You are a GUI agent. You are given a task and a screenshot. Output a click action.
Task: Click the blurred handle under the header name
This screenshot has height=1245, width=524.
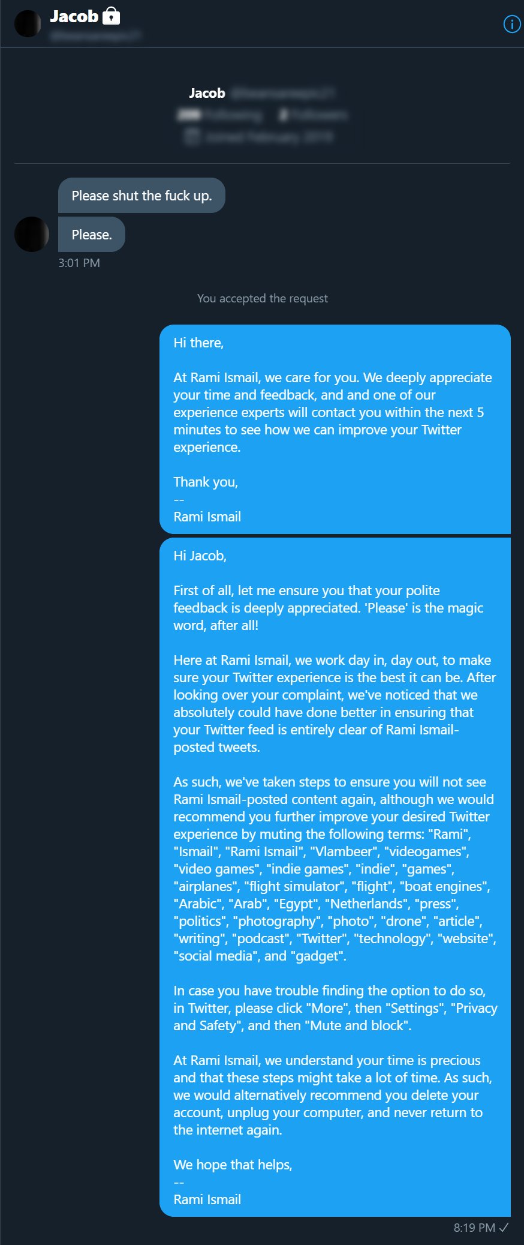point(95,35)
